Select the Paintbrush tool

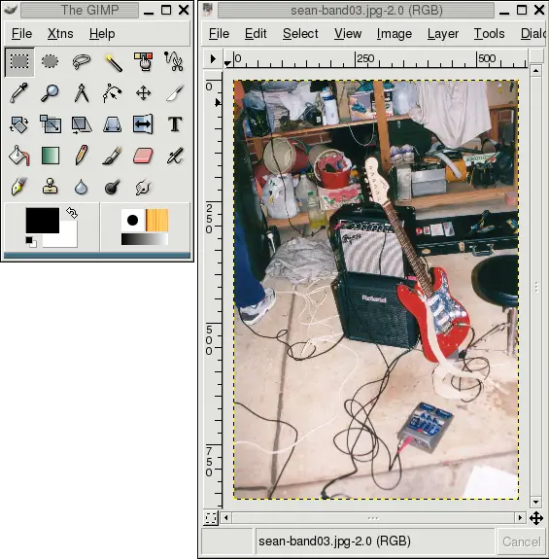(113, 156)
